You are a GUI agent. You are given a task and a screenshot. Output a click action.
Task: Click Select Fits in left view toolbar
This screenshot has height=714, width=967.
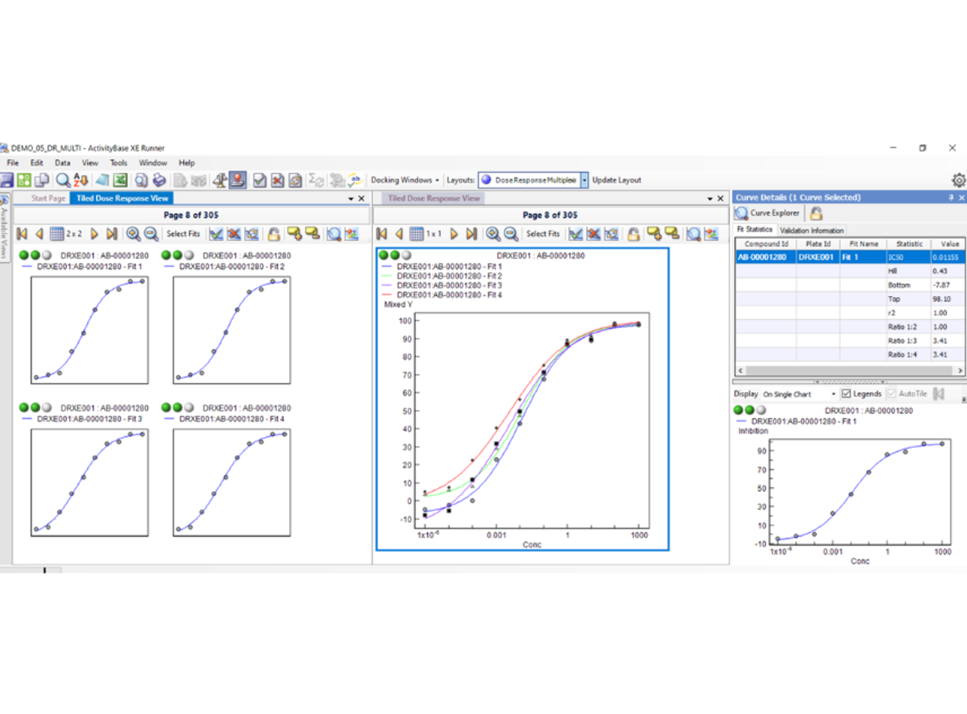click(x=183, y=234)
